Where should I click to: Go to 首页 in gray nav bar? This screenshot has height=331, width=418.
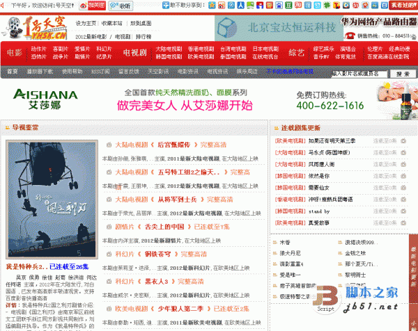[13, 72]
